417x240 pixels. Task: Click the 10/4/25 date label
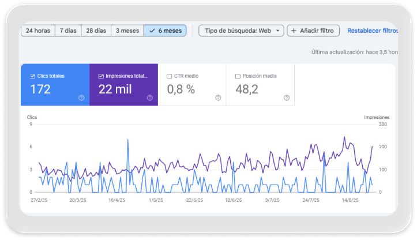(x=117, y=200)
